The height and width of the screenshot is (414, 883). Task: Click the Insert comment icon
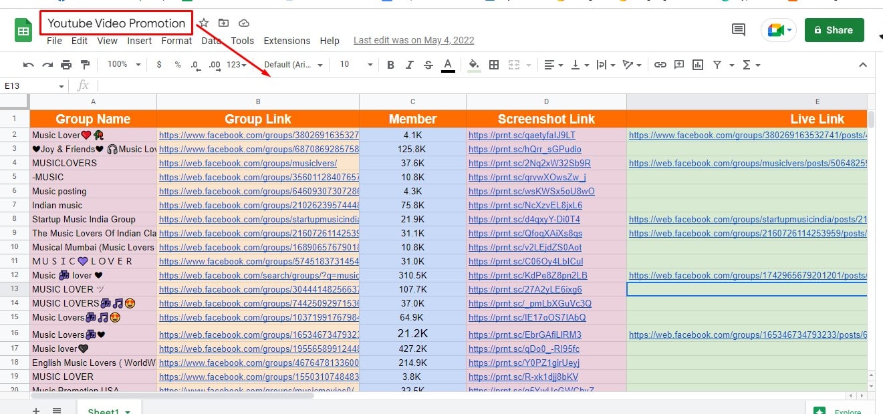point(679,65)
